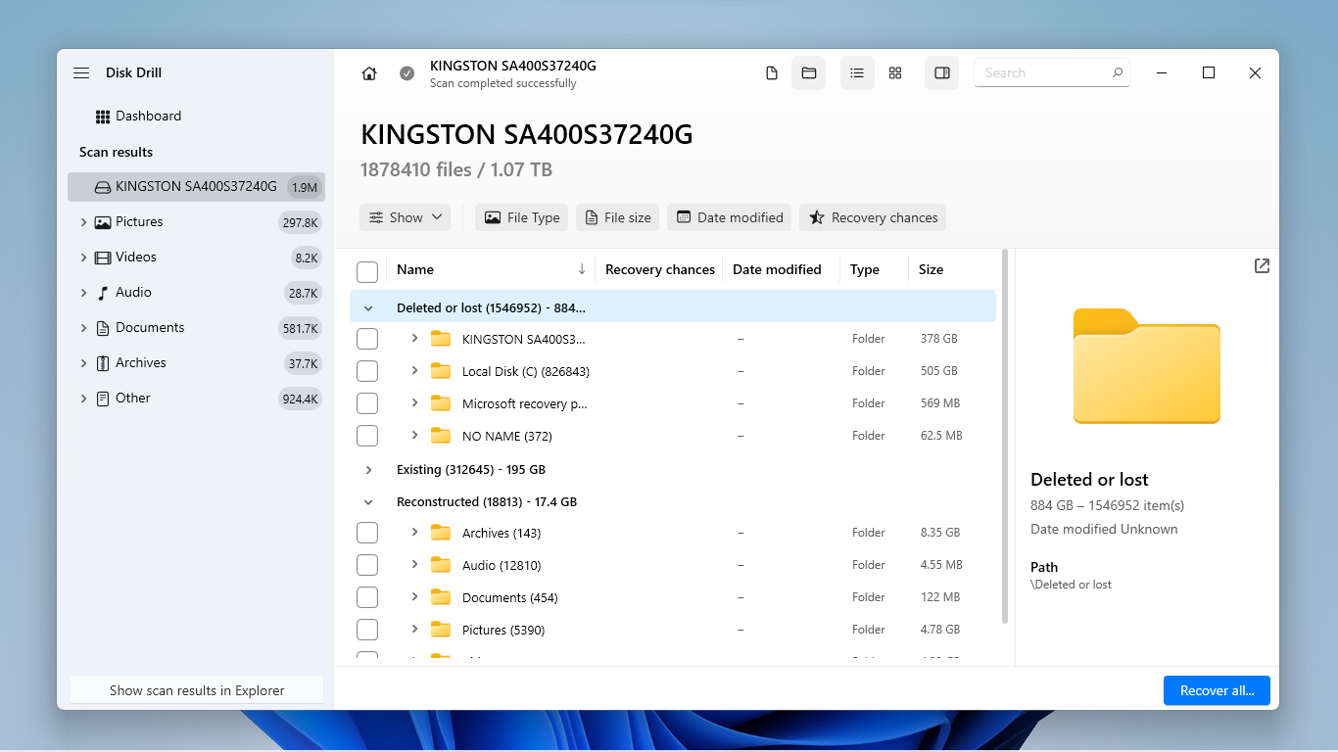Filter by Recovery chances
The height and width of the screenshot is (752, 1338).
point(873,217)
